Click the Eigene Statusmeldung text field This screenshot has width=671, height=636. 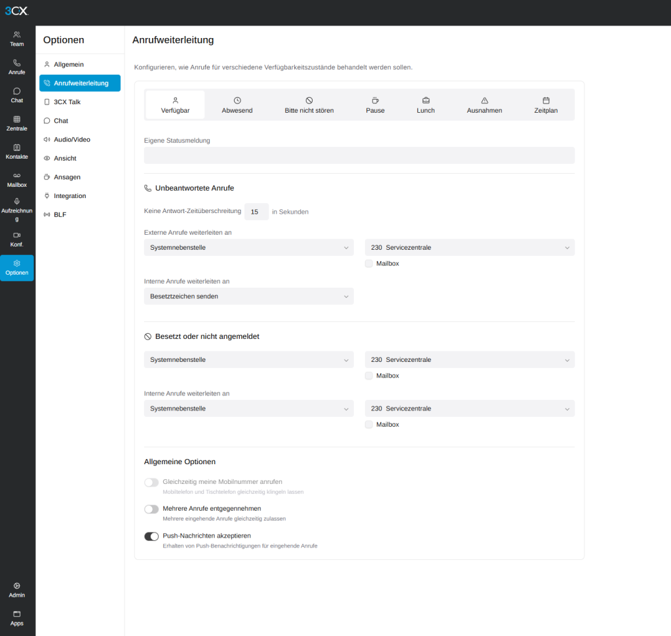(359, 155)
